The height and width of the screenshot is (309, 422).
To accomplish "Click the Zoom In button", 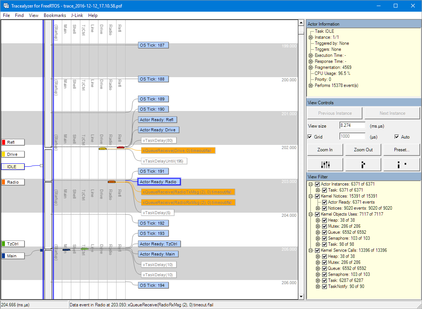I will pos(325,150).
